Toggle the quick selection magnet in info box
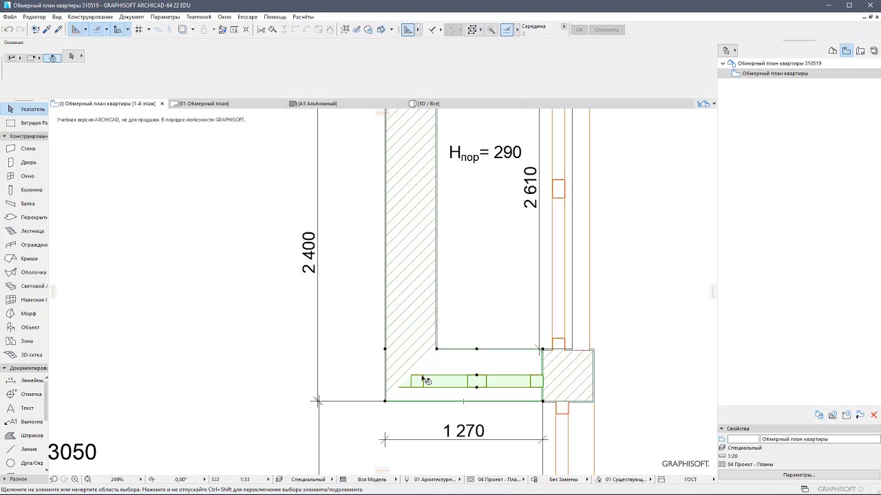 [x=52, y=58]
